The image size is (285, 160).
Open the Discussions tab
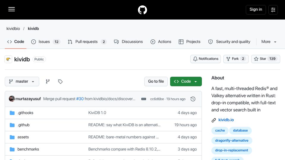pyautogui.click(x=128, y=42)
